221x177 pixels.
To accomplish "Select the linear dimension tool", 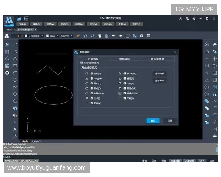I will tap(207, 66).
